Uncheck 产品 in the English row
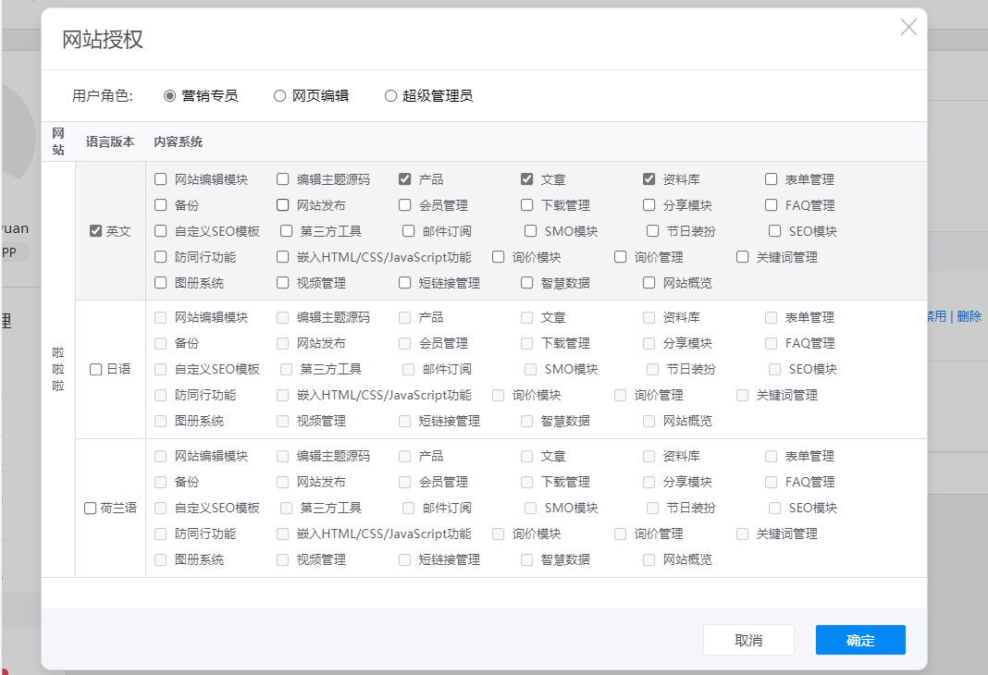Viewport: 988px width, 675px height. (x=404, y=178)
